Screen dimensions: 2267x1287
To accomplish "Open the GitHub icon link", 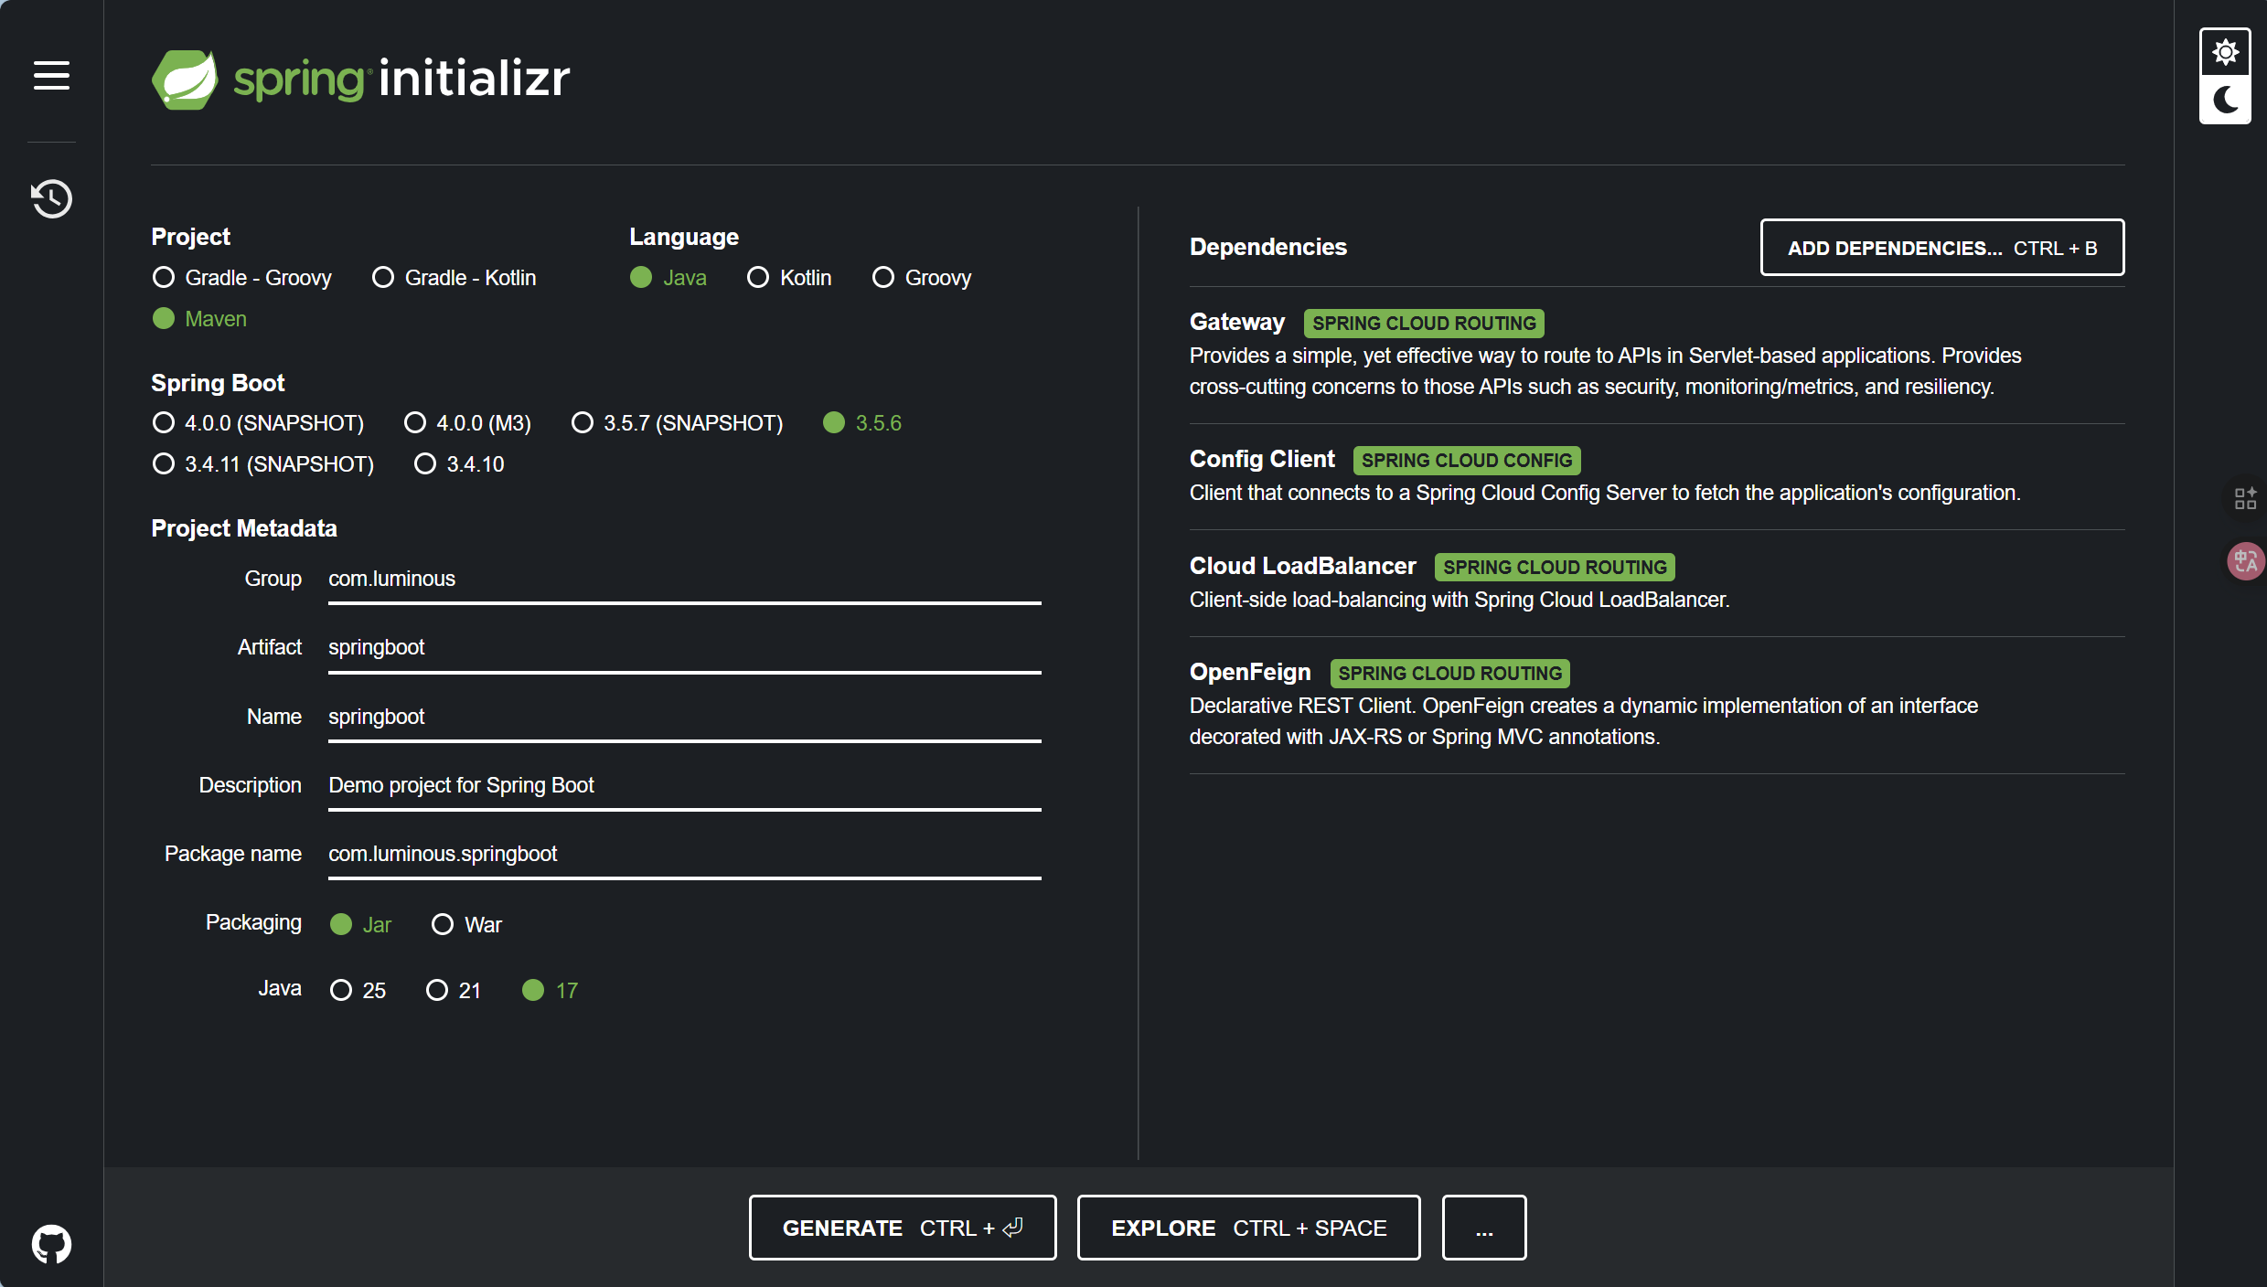I will click(x=51, y=1244).
